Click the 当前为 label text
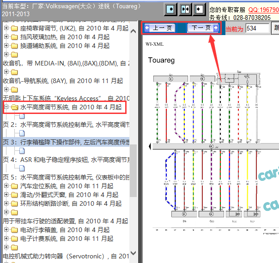Screen dimensions: 279x263 tap(234, 29)
